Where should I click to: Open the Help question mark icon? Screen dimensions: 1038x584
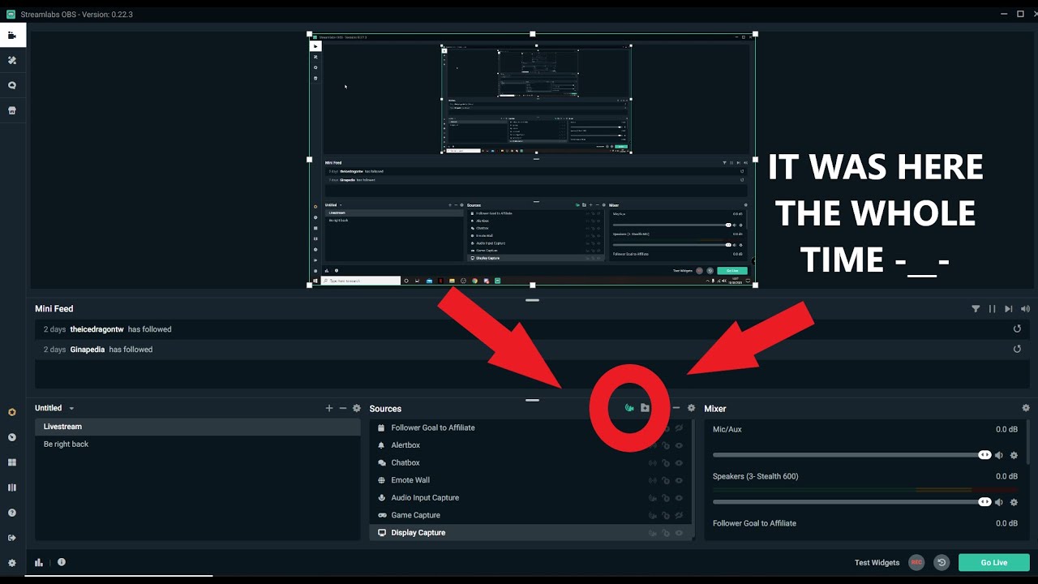click(12, 513)
